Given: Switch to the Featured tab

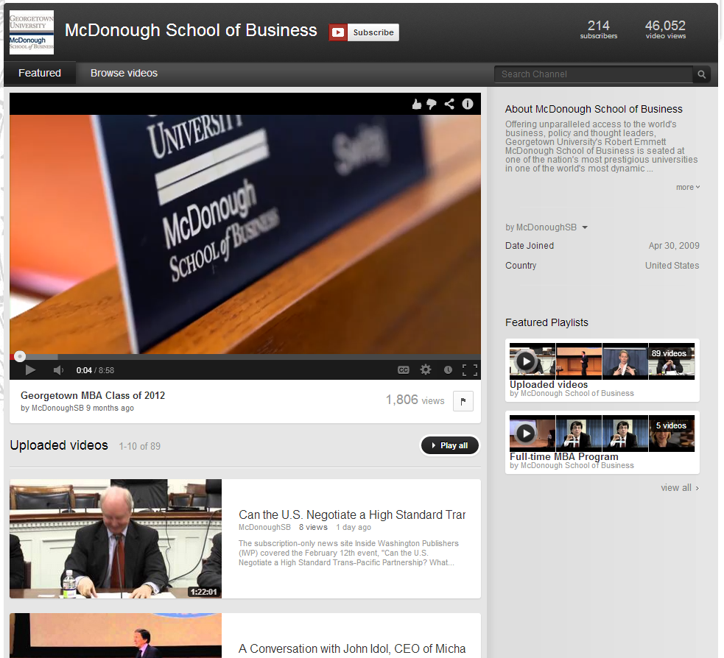Looking at the screenshot, I should coord(40,73).
